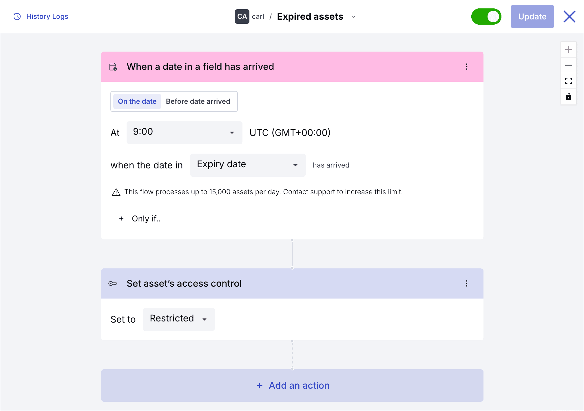Open the Expiry date field dropdown
Image resolution: width=584 pixels, height=411 pixels.
click(x=248, y=165)
